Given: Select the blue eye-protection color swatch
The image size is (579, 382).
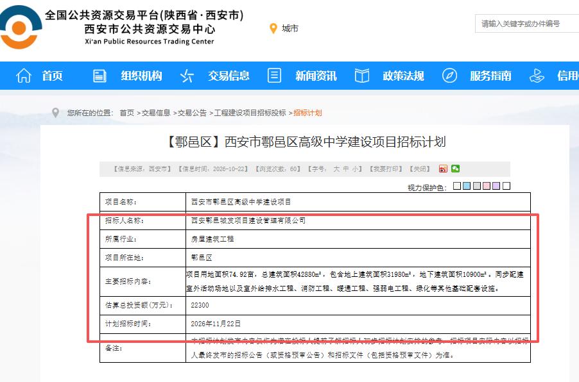Looking at the screenshot, I should tap(467, 186).
